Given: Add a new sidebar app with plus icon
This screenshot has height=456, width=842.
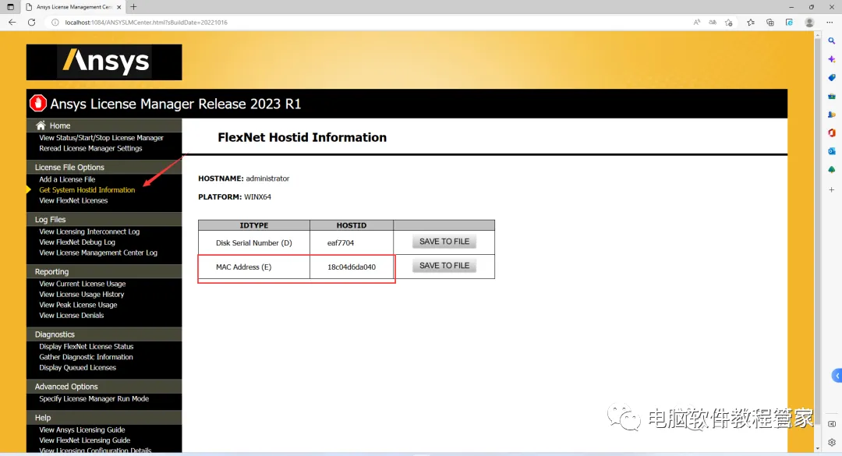Looking at the screenshot, I should 832,189.
